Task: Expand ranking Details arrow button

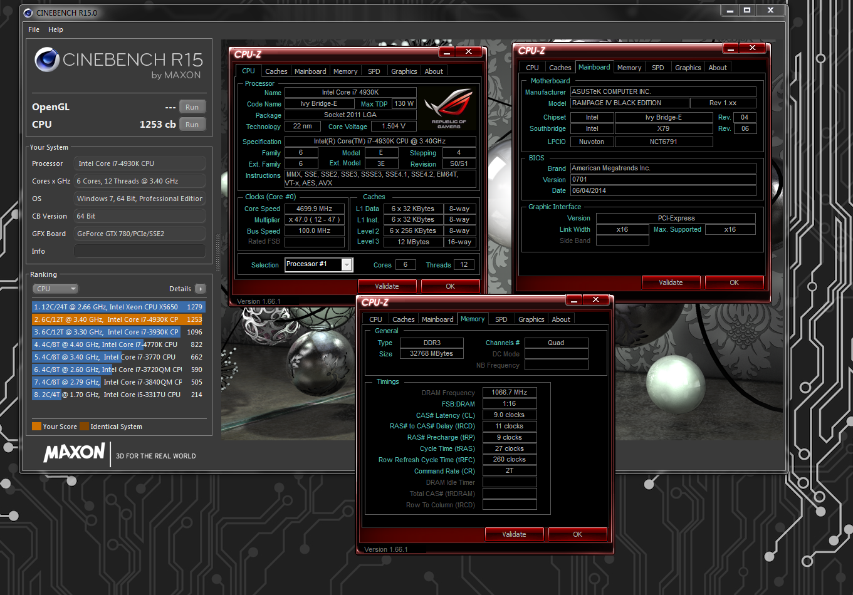Action: coord(200,289)
